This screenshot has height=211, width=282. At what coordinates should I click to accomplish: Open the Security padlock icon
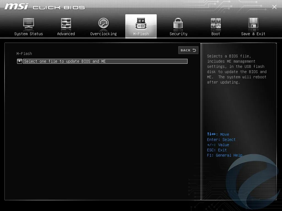(178, 23)
